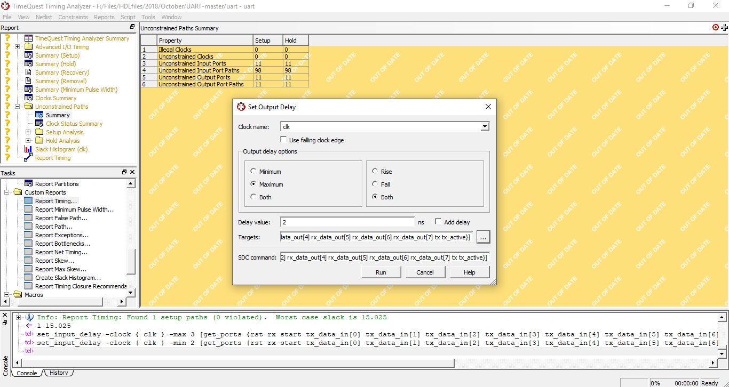Click Summary (Setup) report icon
The width and height of the screenshot is (729, 387).
29,55
